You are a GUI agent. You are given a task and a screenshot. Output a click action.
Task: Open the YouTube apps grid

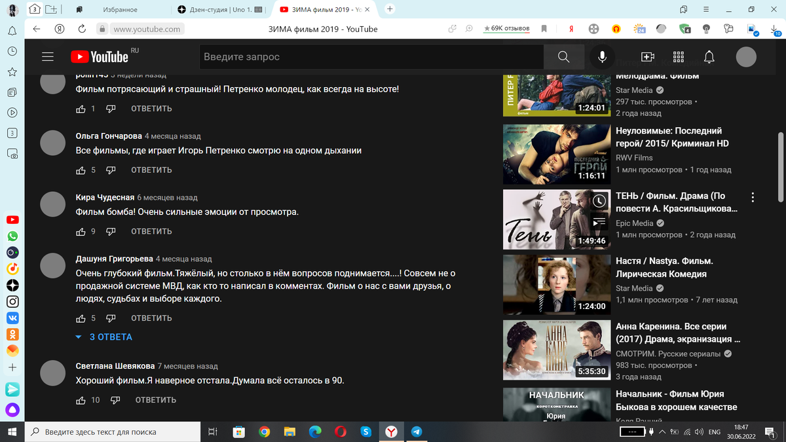pyautogui.click(x=679, y=57)
